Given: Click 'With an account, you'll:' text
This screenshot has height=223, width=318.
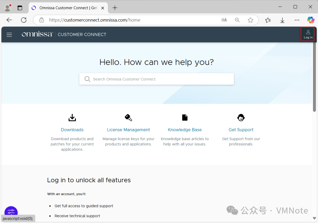Looking at the screenshot, I should click(x=67, y=194).
